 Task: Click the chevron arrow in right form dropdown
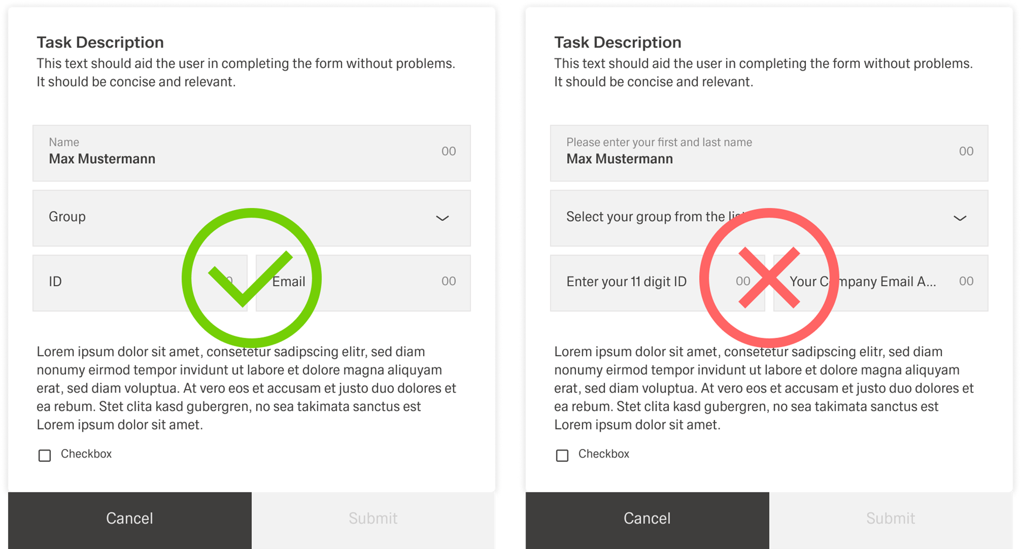click(960, 218)
